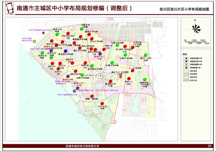Click the purple marker above 新增小学二 36班
The height and width of the screenshot is (152, 216).
tap(100, 54)
